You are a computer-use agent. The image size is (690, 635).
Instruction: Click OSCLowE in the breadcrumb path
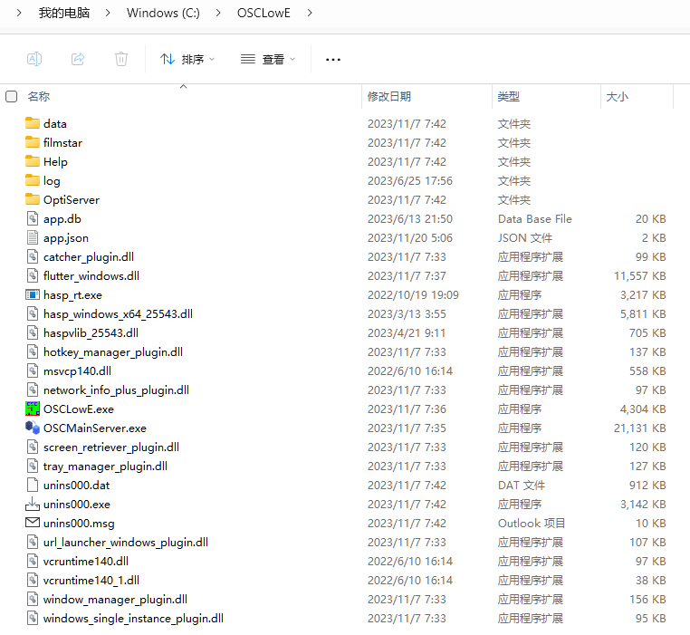point(264,13)
